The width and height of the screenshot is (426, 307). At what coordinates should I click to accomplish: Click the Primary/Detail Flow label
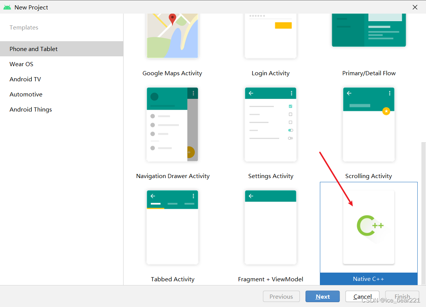369,73
